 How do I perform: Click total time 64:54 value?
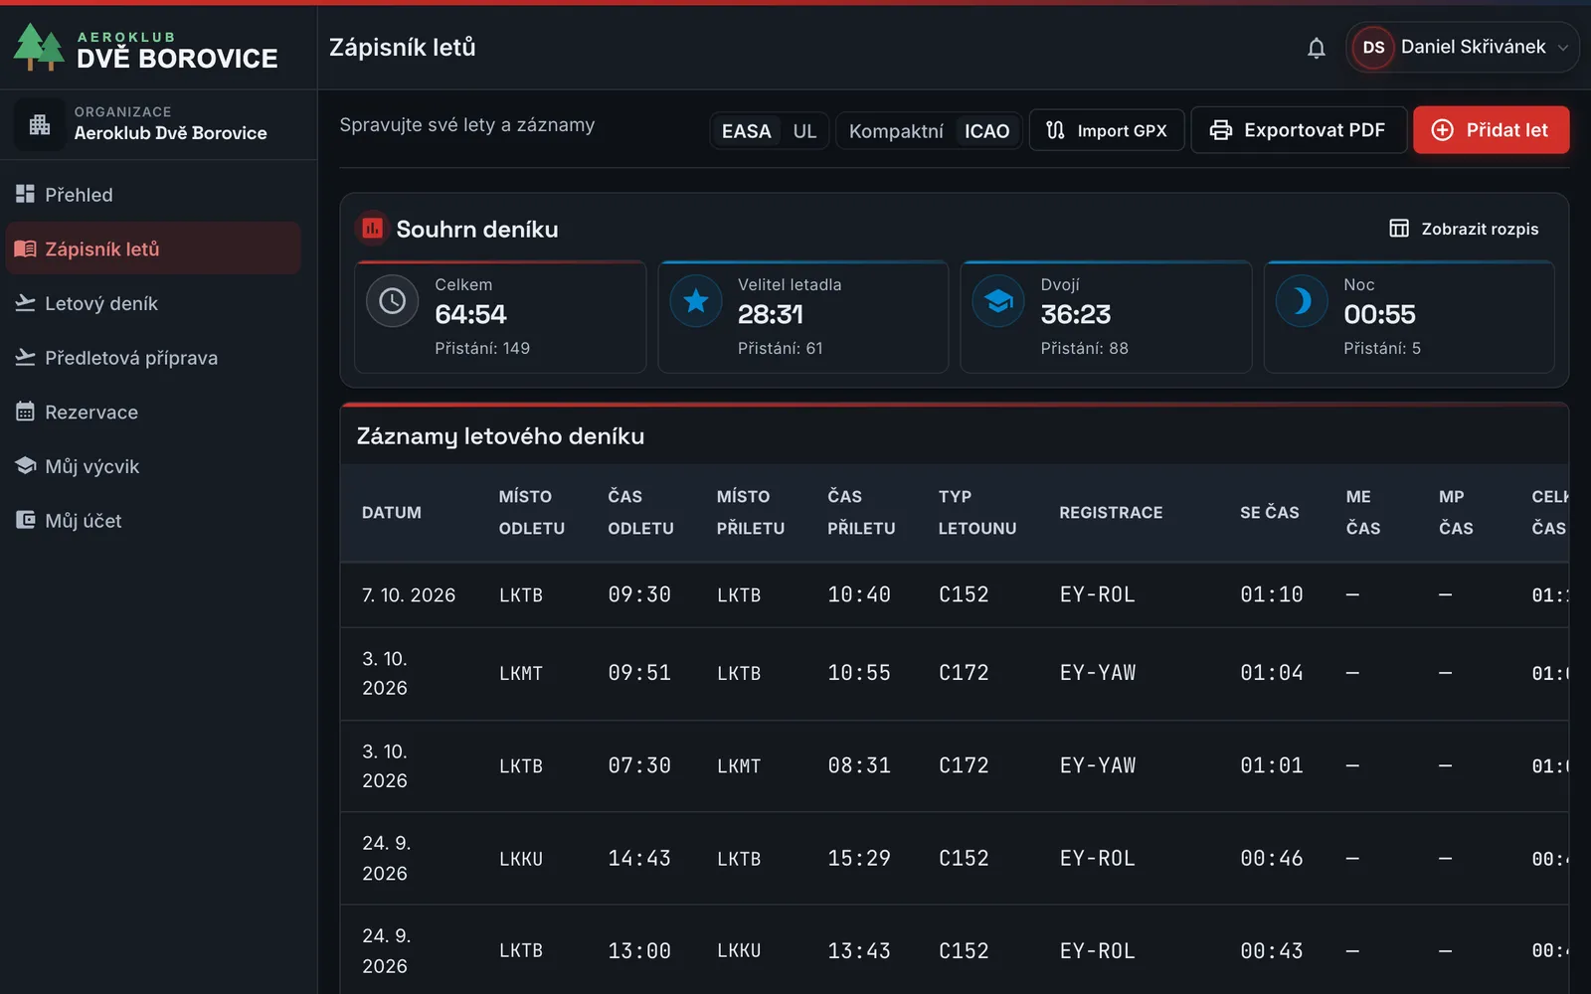point(470,315)
